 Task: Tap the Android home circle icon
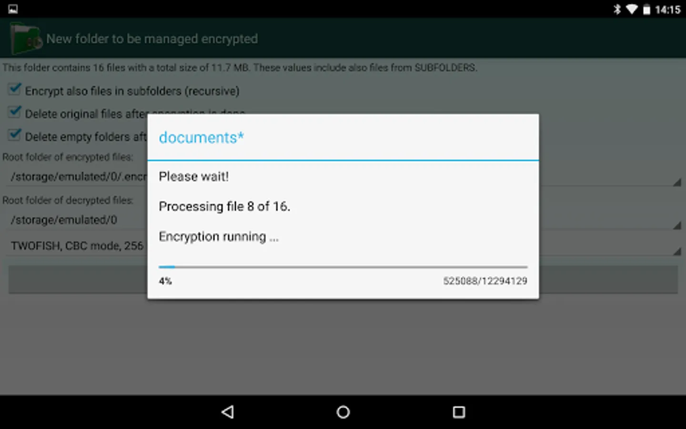click(x=343, y=412)
